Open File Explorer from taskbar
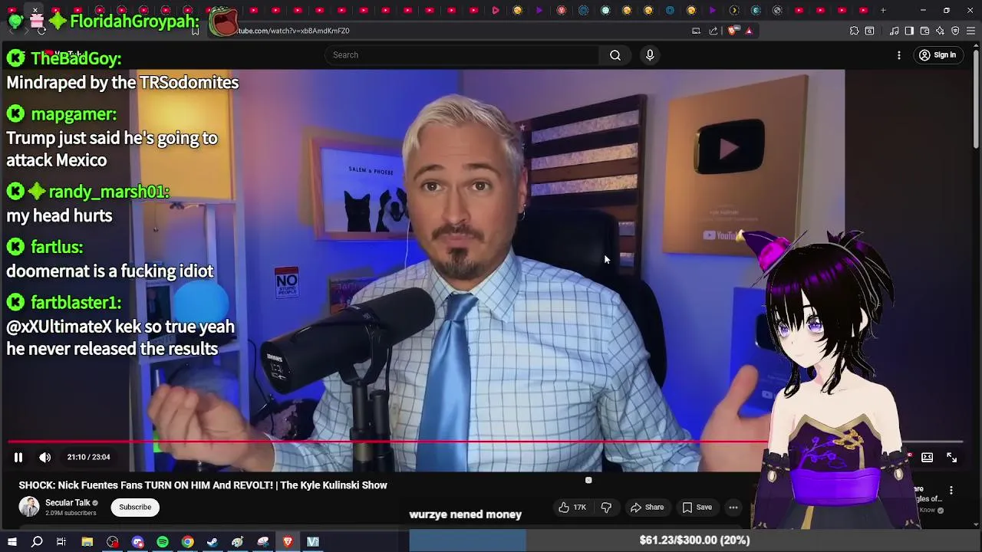982x552 pixels. [x=87, y=542]
